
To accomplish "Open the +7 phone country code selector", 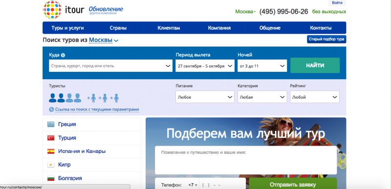I will [193, 185].
